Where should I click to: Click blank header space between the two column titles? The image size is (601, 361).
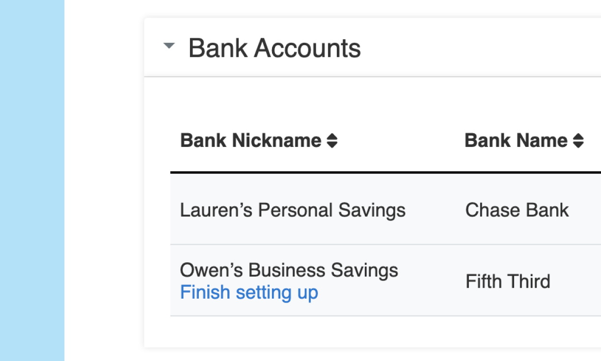[400, 141]
